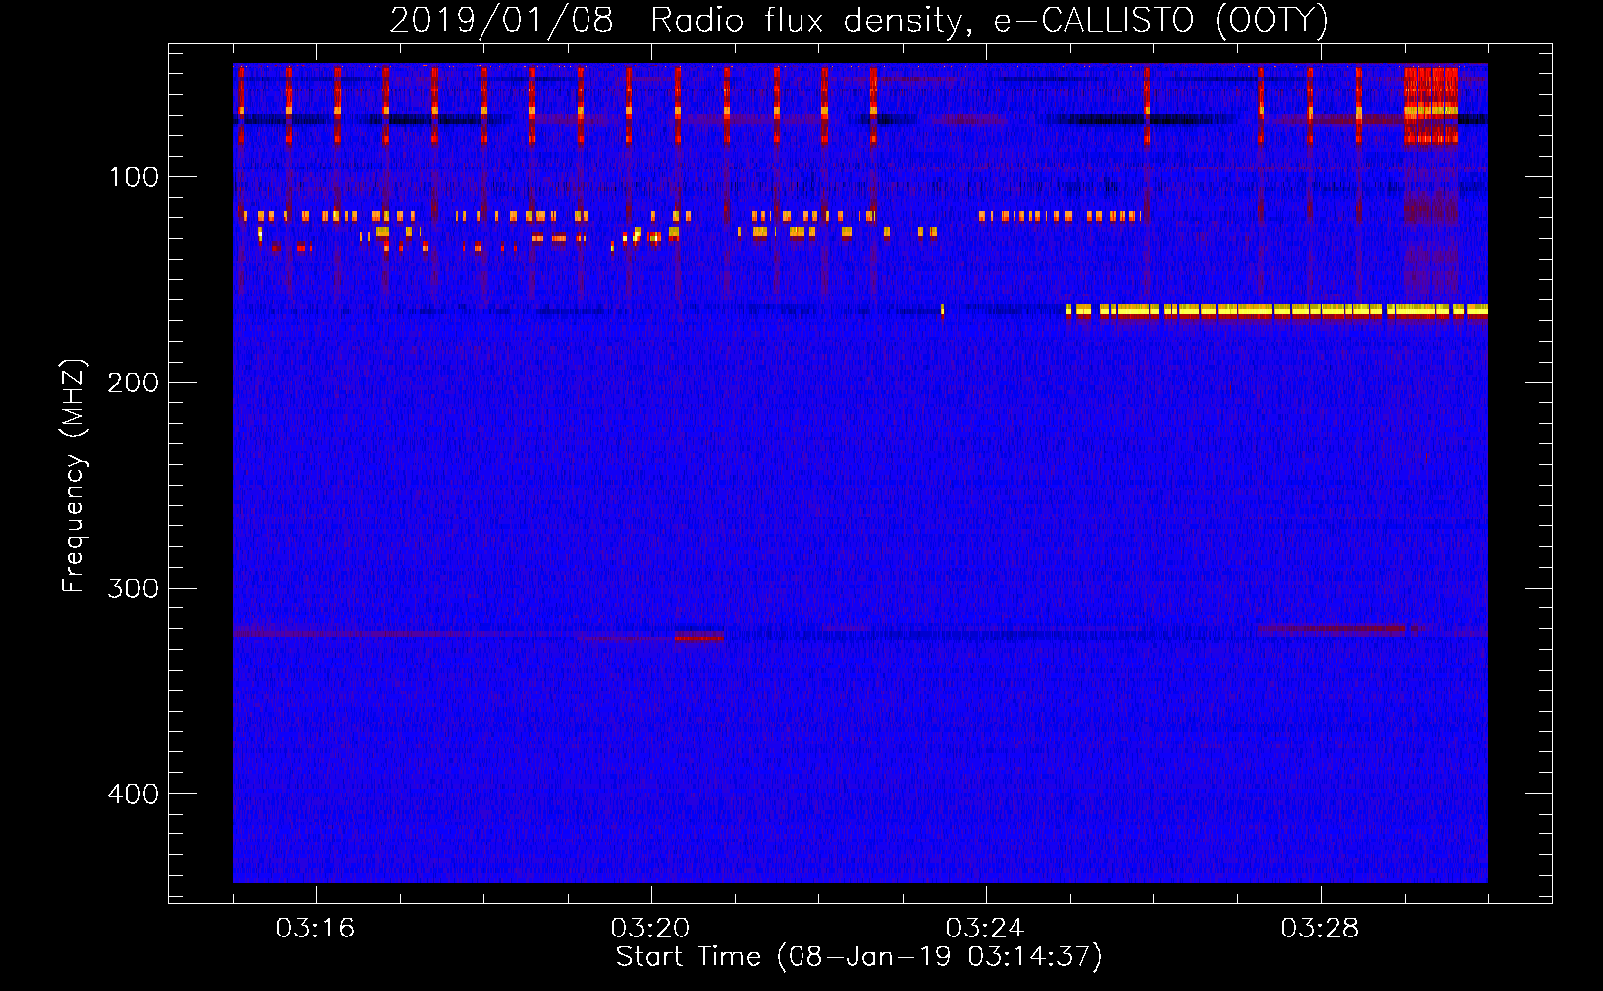The width and height of the screenshot is (1603, 991).
Task: Click the 200 frequency tick label
Action: coord(133,383)
